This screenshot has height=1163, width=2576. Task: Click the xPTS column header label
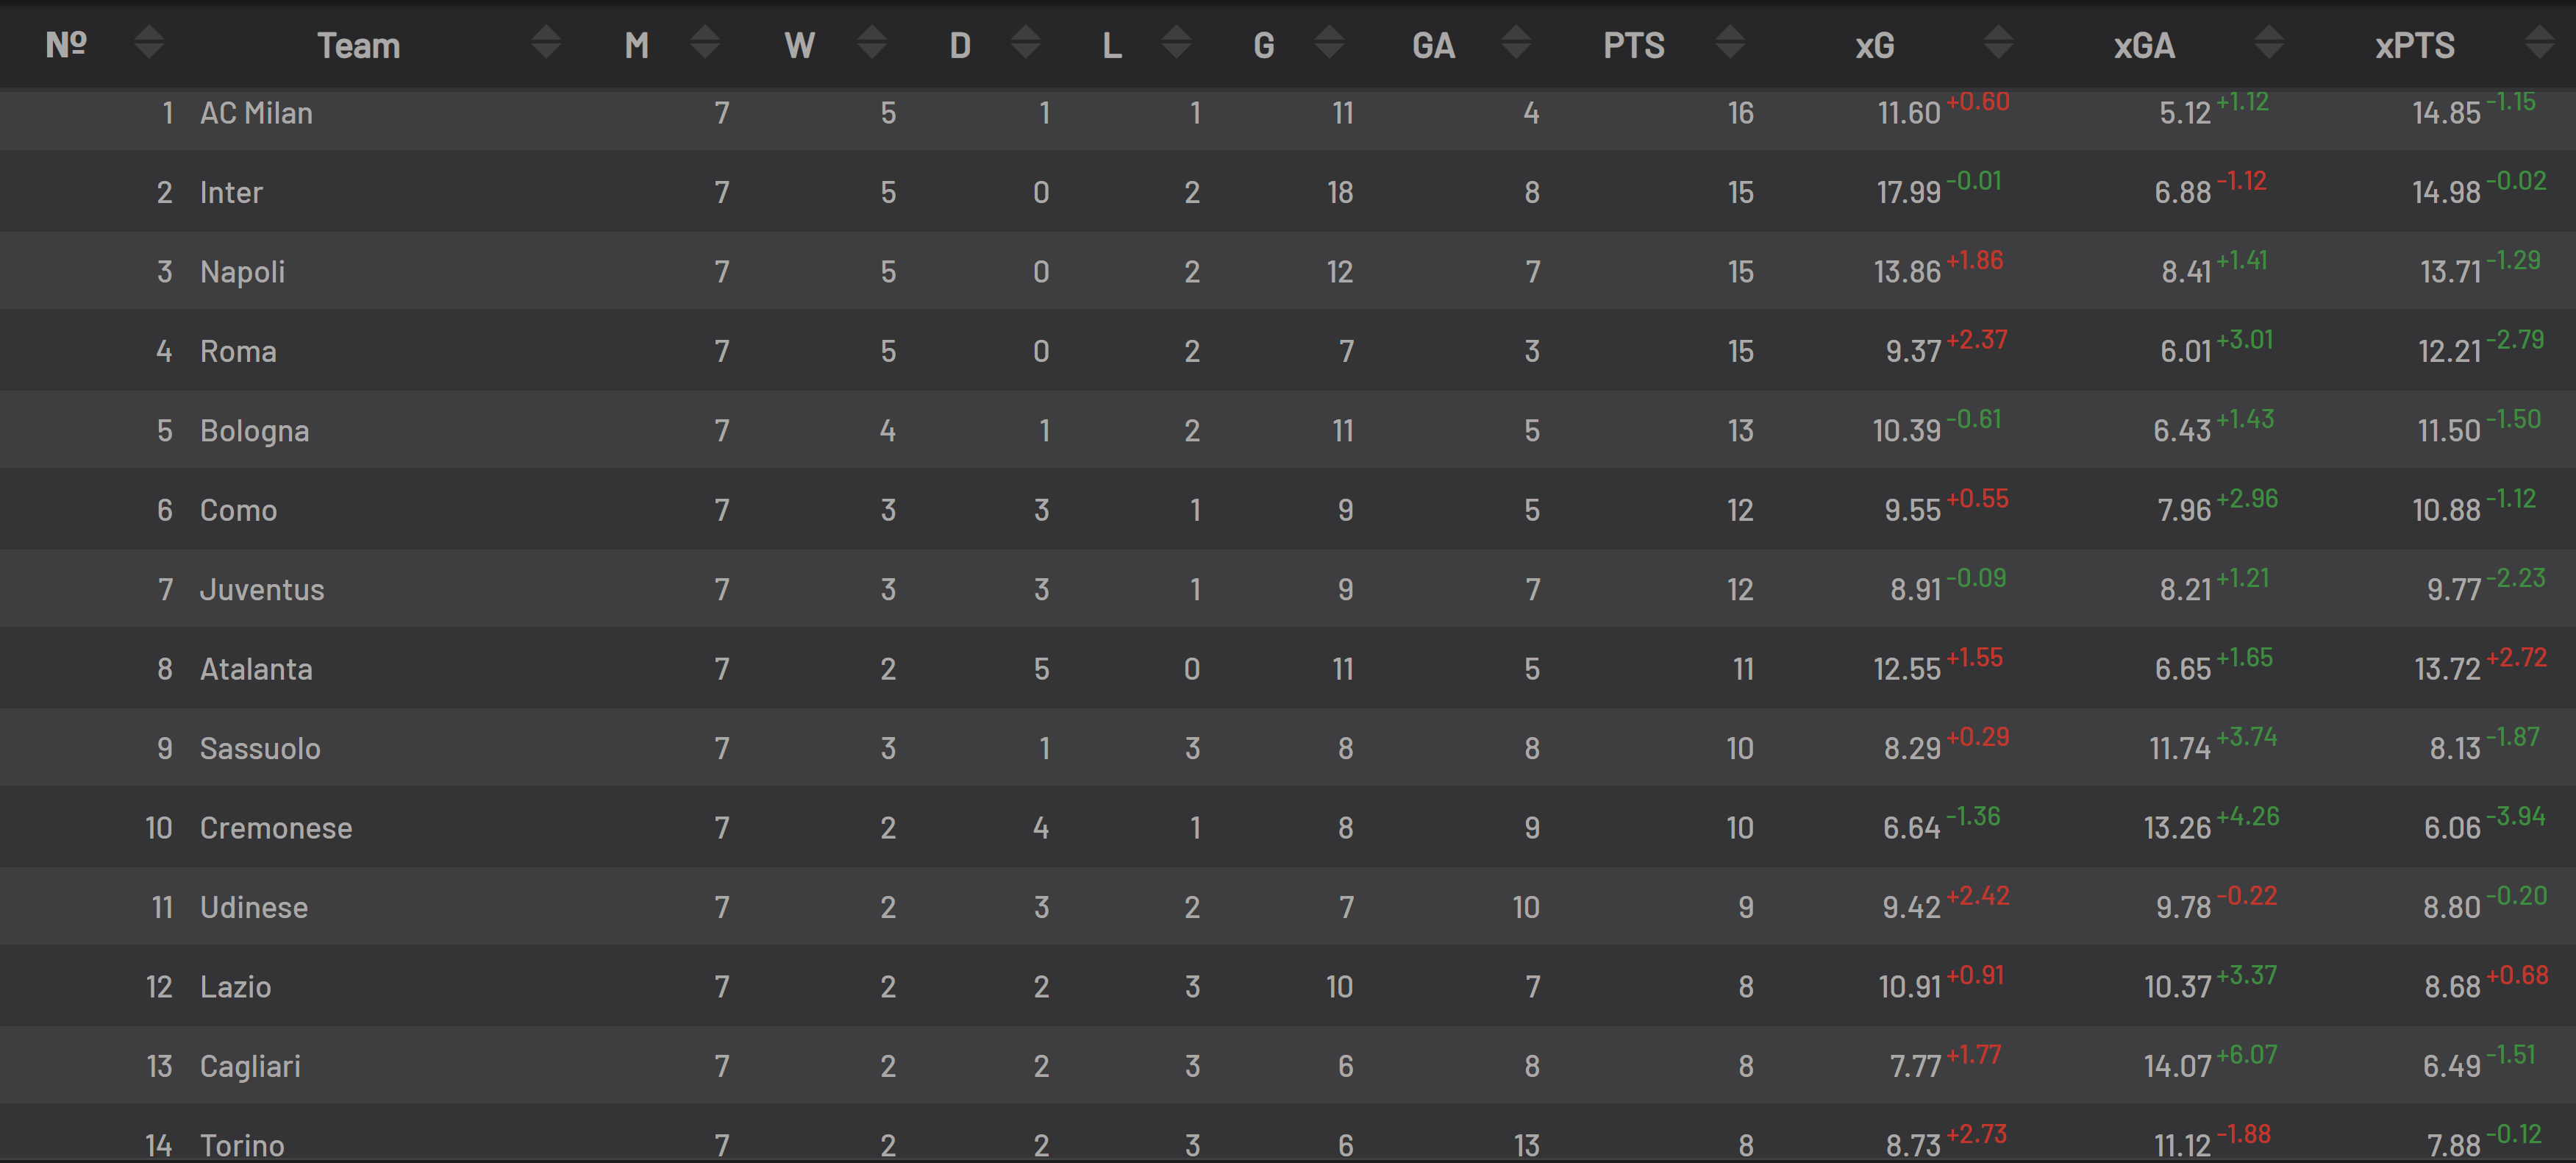click(2414, 45)
